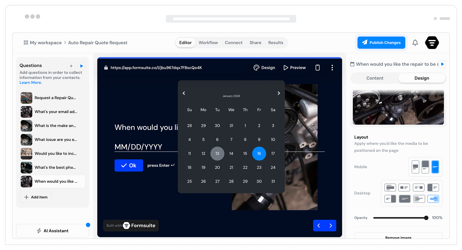This screenshot has height=250, width=462.
Task: Advance calendar to next month
Action: (x=279, y=93)
